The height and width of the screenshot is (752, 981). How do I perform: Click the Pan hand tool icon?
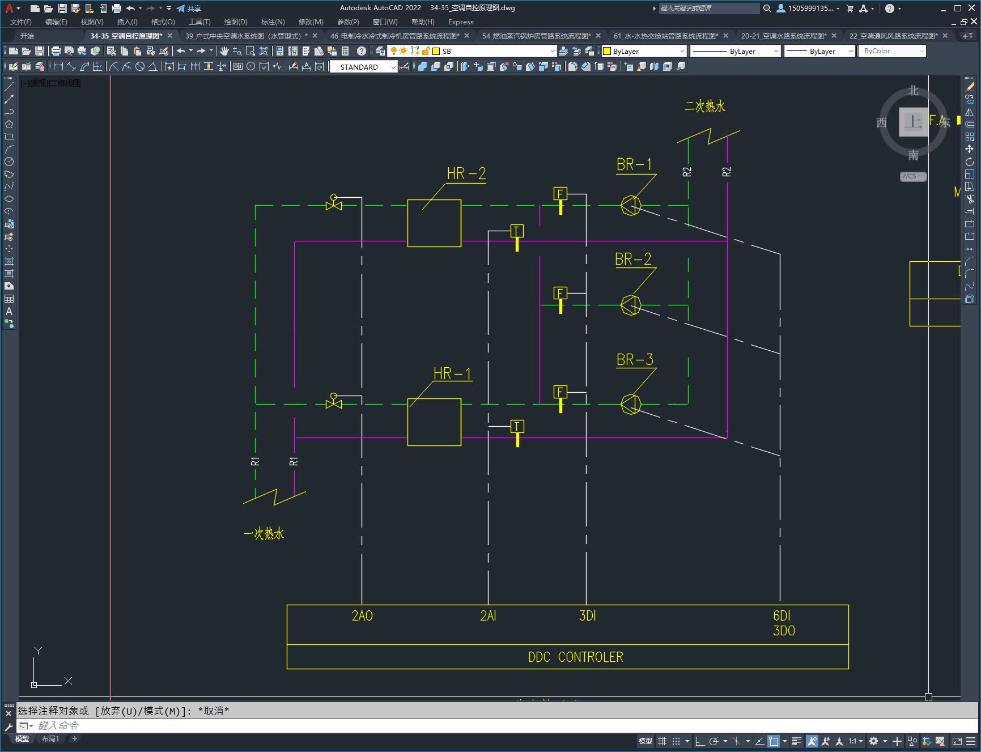[224, 51]
